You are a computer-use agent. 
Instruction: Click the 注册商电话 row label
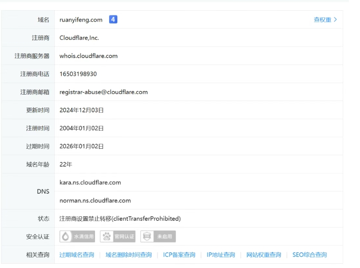point(35,74)
